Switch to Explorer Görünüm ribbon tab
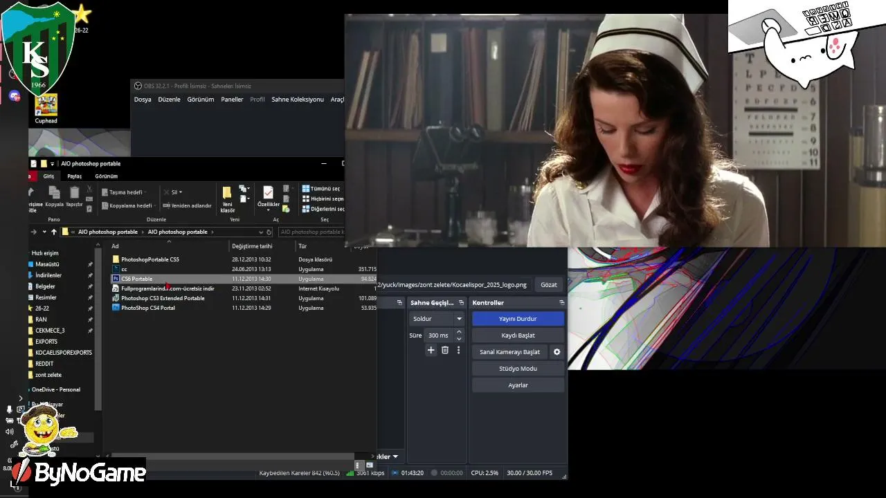Viewport: 886px width, 498px height. [x=106, y=176]
